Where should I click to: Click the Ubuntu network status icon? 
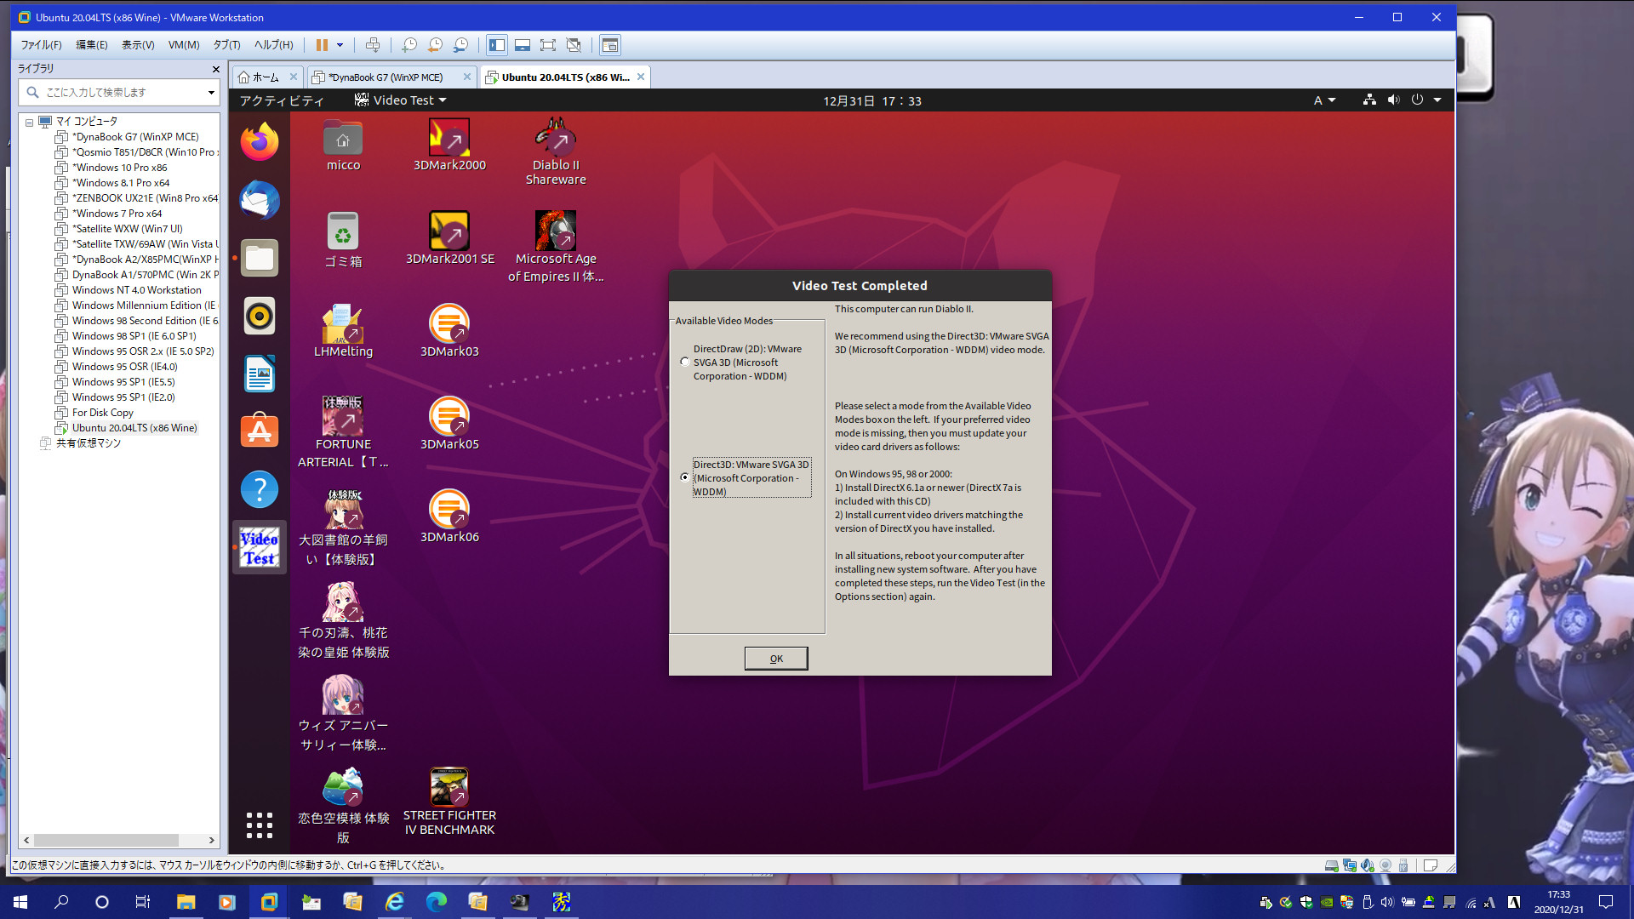click(1369, 100)
